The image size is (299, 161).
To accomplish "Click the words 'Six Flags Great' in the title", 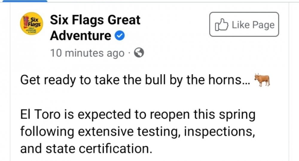I will point(95,20).
